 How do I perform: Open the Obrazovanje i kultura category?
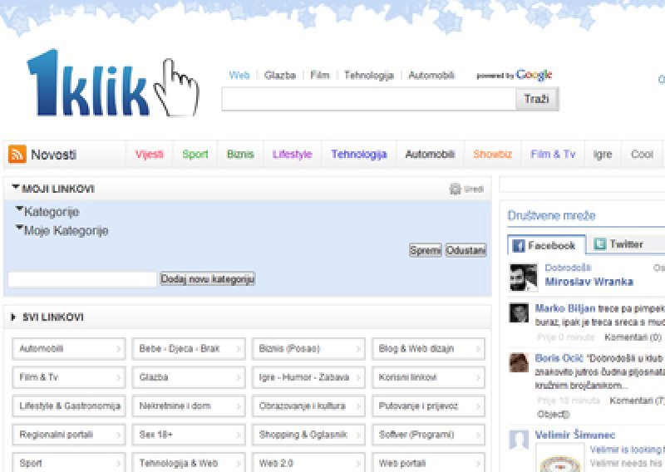pos(308,406)
